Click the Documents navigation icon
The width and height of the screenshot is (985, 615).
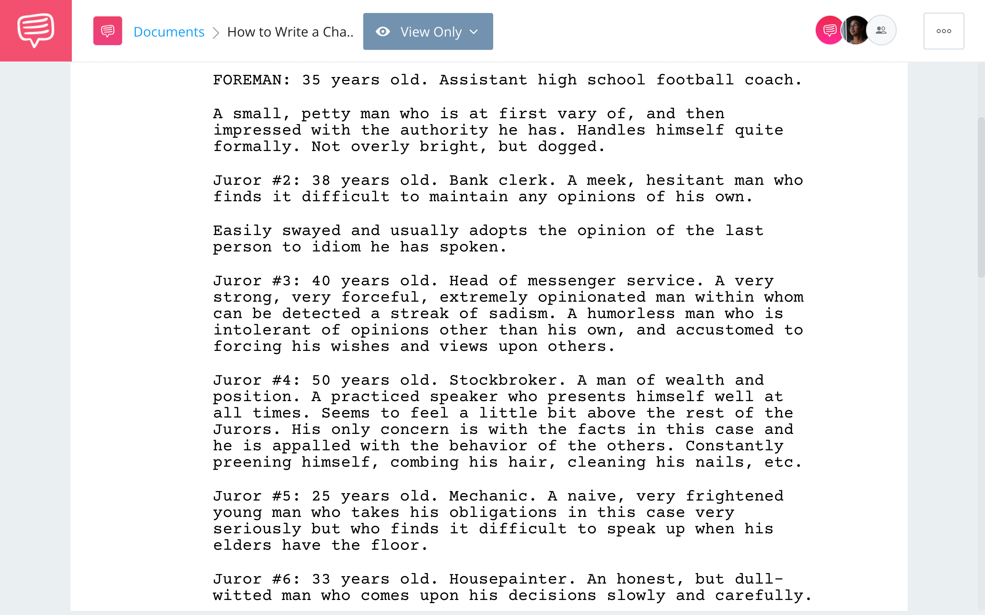[108, 30]
